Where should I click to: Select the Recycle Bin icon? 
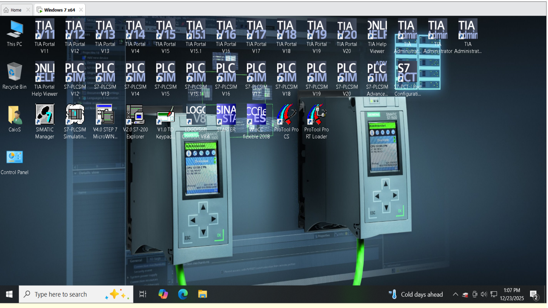point(14,73)
